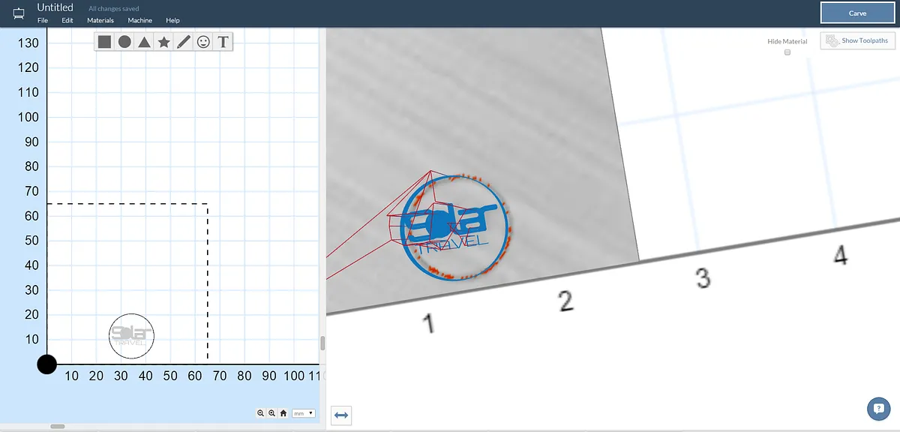Select the Star shape tool
Image resolution: width=900 pixels, height=432 pixels.
163,42
